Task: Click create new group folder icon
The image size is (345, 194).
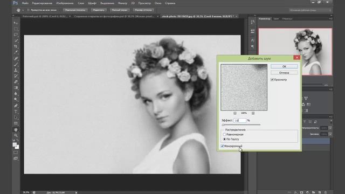Action: (x=314, y=192)
